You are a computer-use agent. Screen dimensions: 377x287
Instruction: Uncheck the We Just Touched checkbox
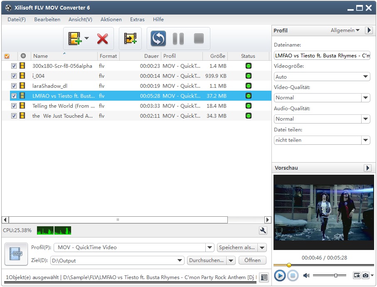[14, 116]
